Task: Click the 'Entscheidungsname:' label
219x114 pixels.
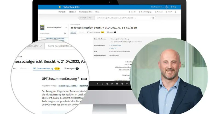Action: 100,56
